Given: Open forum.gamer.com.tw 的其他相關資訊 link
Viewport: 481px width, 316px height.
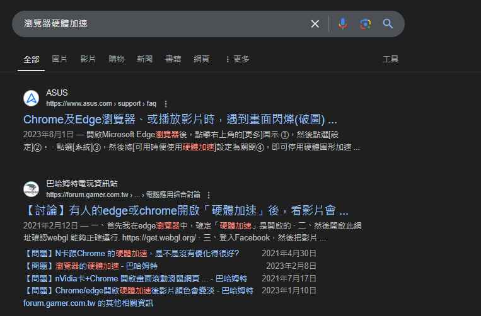Looking at the screenshot, I should point(88,303).
